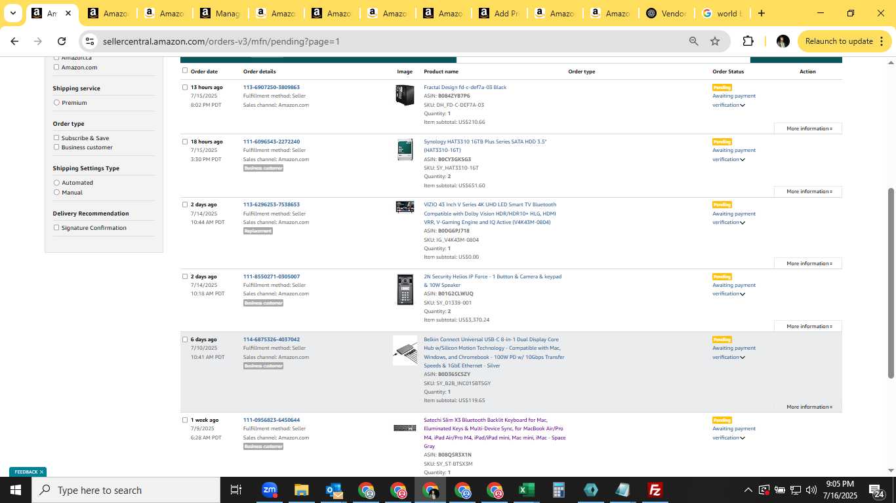Open the Satechi Slim X3 keyboard product link
The image size is (896, 503).
(495, 433)
